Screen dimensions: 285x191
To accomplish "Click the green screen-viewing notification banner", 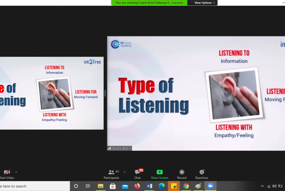I will 149,3.
